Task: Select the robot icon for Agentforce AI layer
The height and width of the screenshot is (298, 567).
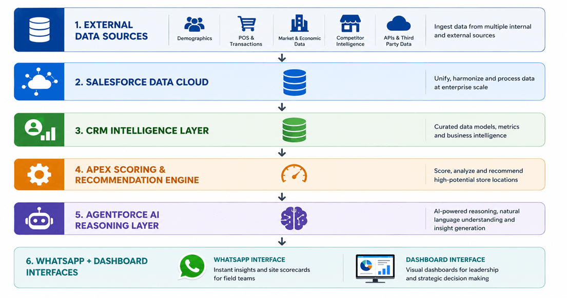Action: [x=39, y=219]
